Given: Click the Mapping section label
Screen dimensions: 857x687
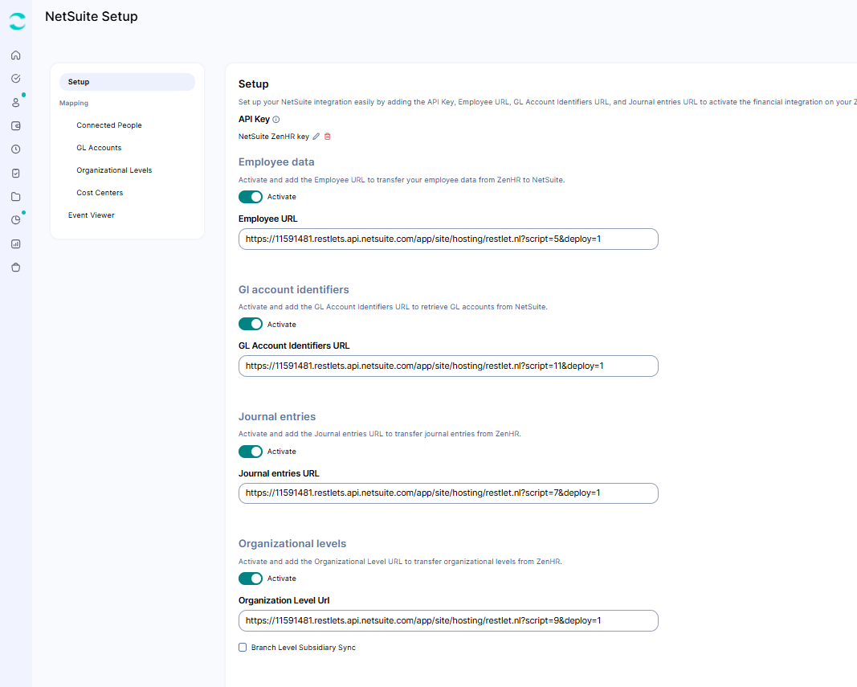Looking at the screenshot, I should pos(74,103).
